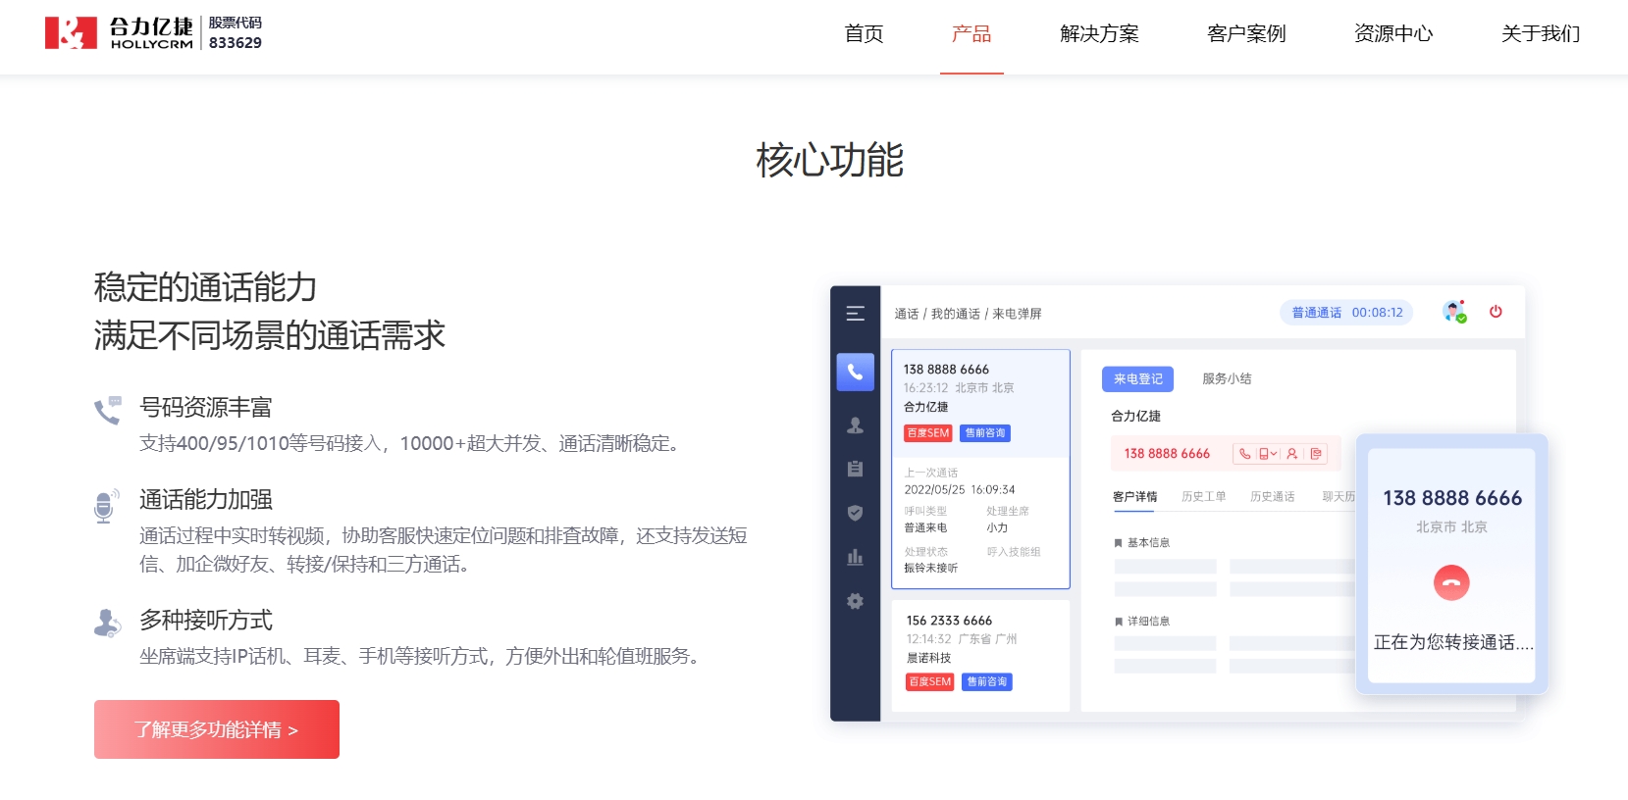Open the 首页 nav item
Screen dimensions: 1628x800
pyautogui.click(x=864, y=33)
